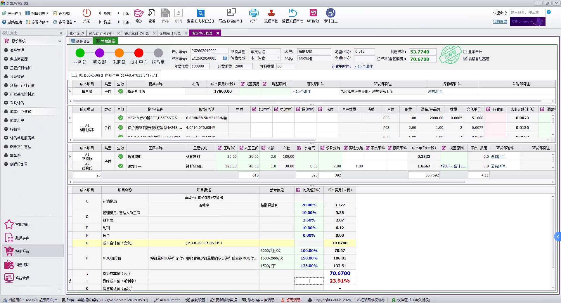Switch to 数据查询 sub-tab
561x303 pixels.
[x=80, y=41]
